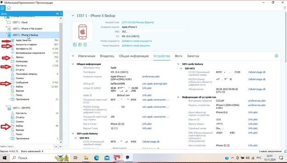287x163 pixels.
Task: Click Добавить номер вещдока link
Action: point(136,45)
